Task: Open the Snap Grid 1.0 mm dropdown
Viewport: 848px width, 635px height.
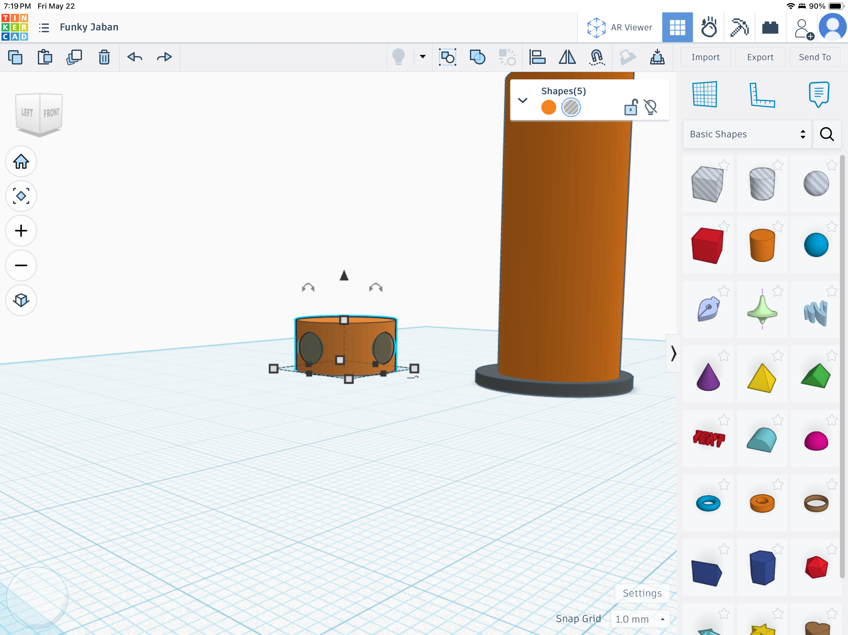Action: 640,619
